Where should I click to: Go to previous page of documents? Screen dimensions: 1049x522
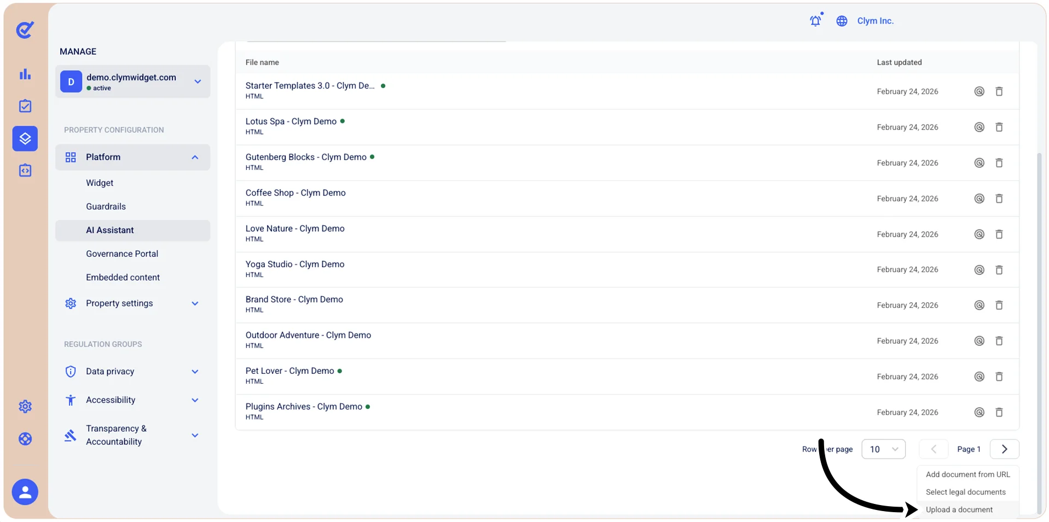[x=934, y=449]
